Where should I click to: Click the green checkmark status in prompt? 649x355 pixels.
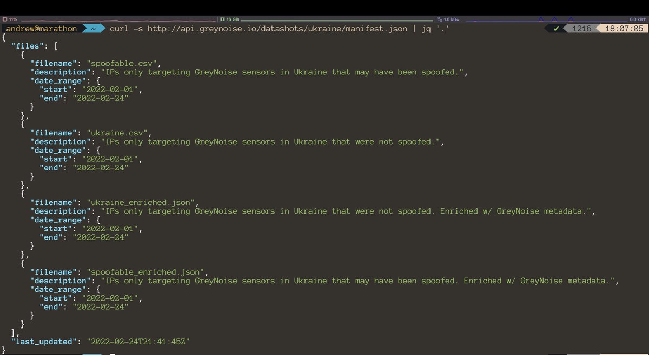click(556, 28)
